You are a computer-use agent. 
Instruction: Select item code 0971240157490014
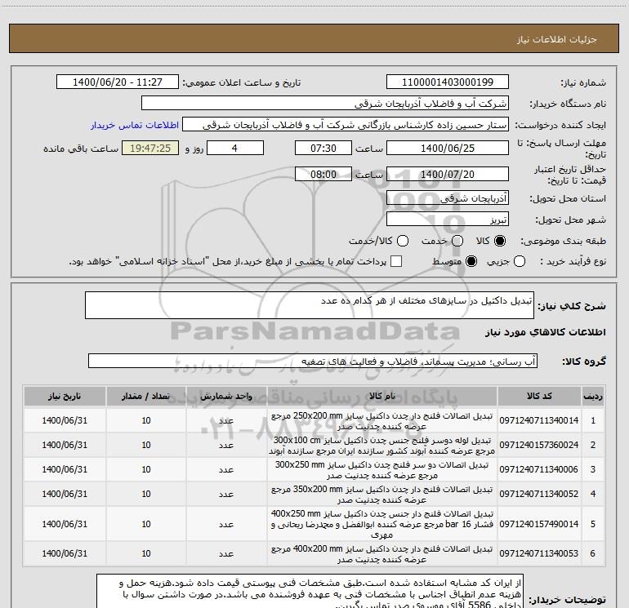click(x=539, y=524)
